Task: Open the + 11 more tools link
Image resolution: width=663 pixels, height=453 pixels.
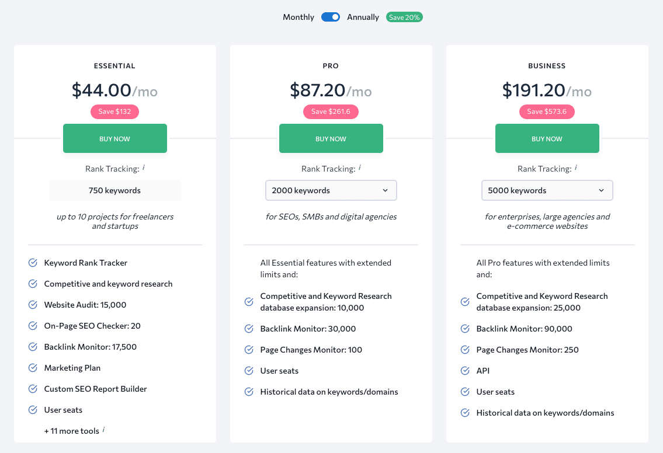Action: (x=71, y=431)
